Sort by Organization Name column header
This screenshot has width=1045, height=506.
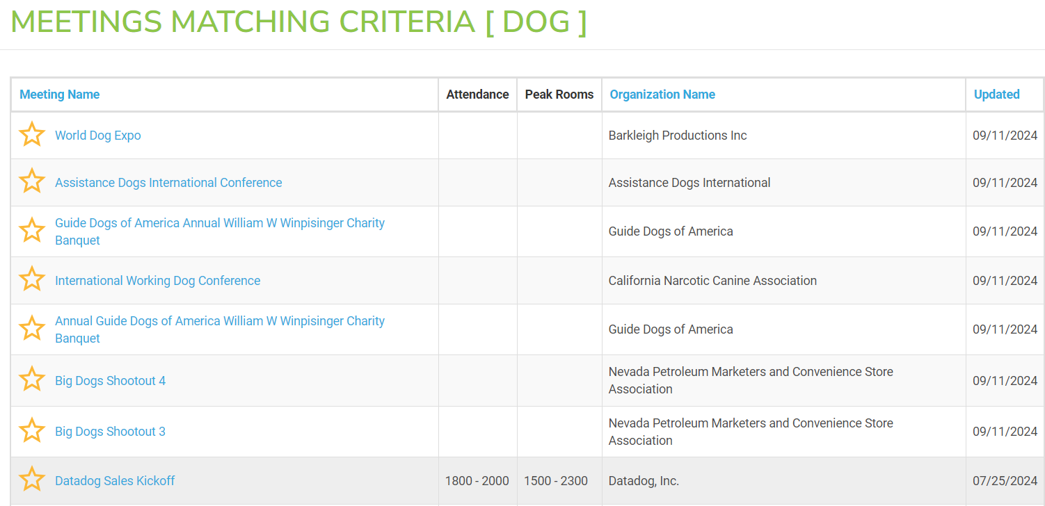coord(662,95)
